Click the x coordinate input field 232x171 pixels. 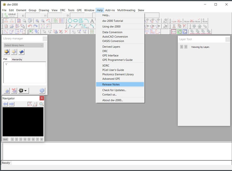coord(33,15)
